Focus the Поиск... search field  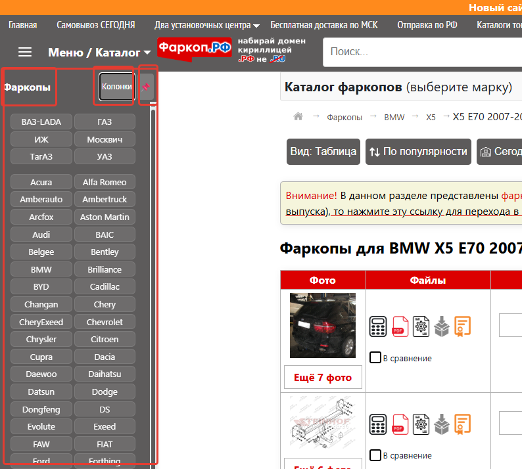422,52
